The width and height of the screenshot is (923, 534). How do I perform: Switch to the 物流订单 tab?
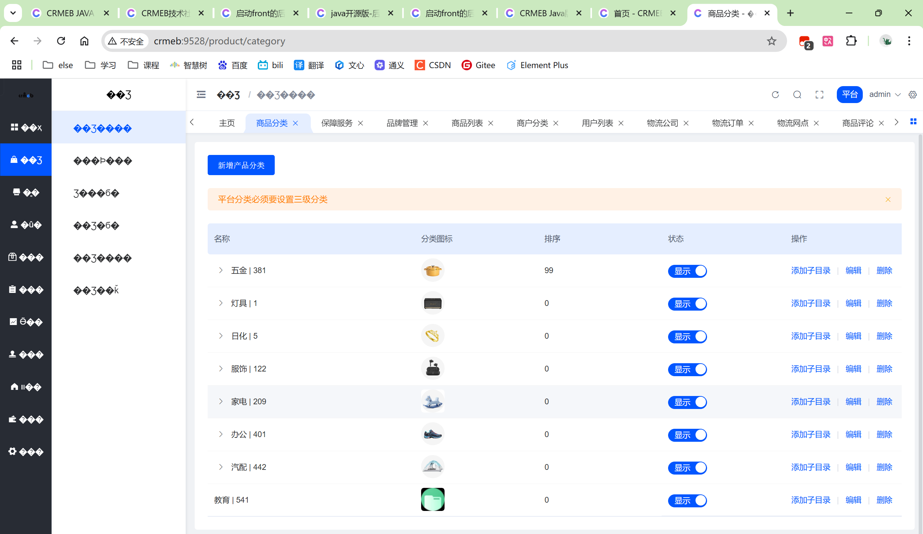click(728, 123)
